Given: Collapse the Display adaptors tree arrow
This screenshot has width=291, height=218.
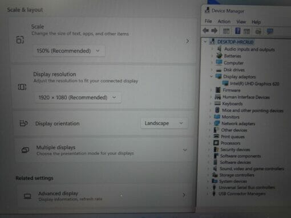Looking at the screenshot, I should click(x=211, y=76).
